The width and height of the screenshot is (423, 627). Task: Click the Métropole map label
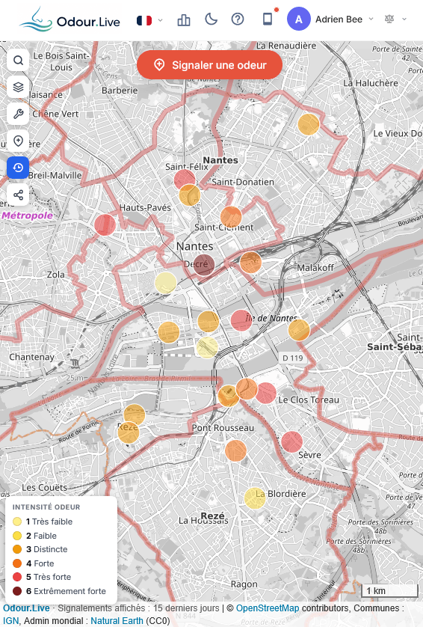27,215
